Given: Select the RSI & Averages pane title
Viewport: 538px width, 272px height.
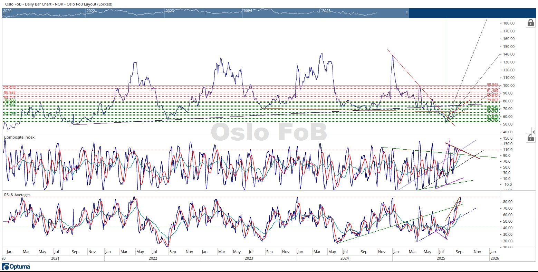Looking at the screenshot, I should click(x=17, y=195).
